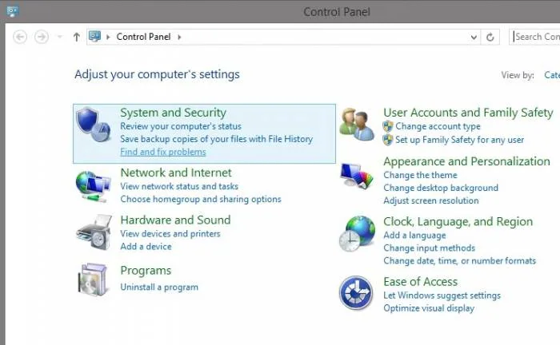Refresh the Control Panel view
Image resolution: width=560 pixels, height=345 pixels.
(x=490, y=37)
